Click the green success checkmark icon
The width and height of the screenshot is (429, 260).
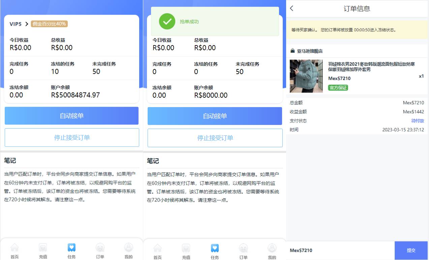pos(167,22)
